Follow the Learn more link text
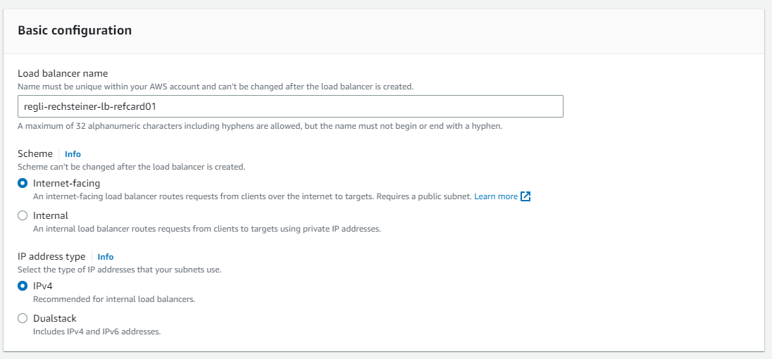This screenshot has height=359, width=772. coord(495,196)
